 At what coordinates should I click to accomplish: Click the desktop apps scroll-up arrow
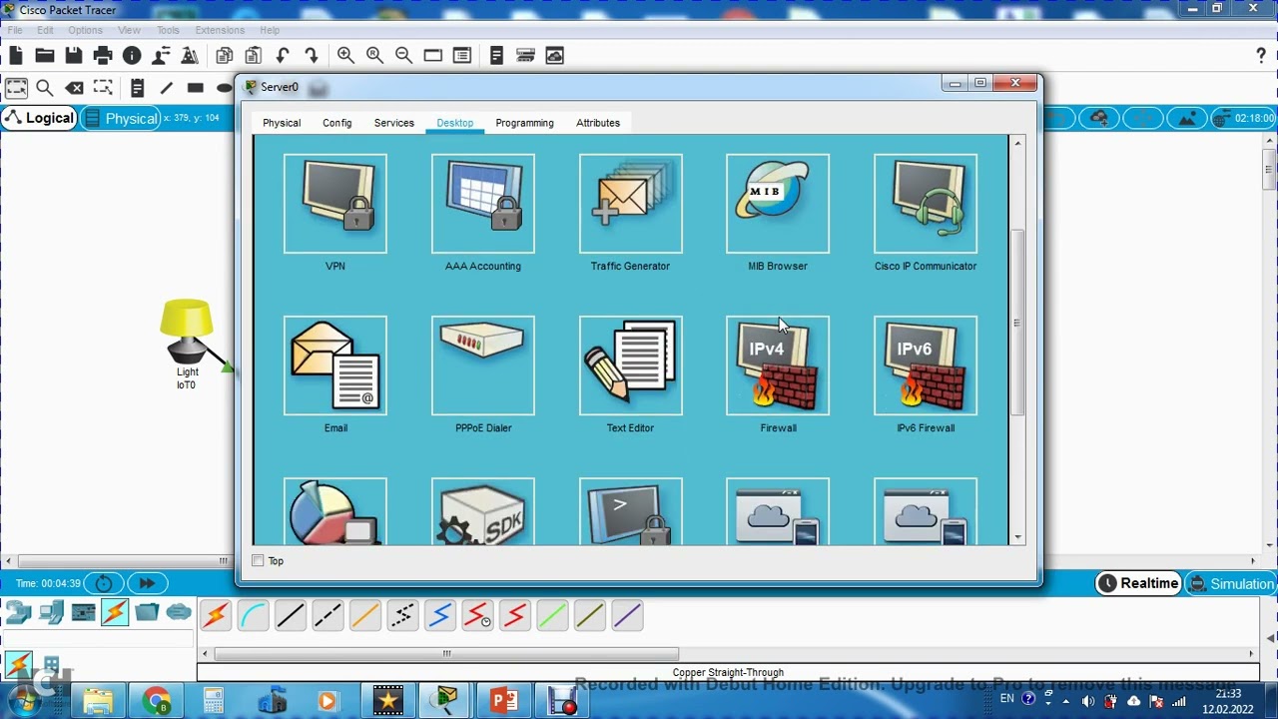[x=1017, y=144]
